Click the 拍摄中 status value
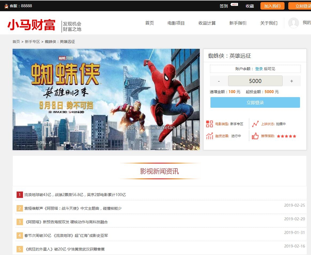The height and width of the screenshot is (255, 311). coord(281,124)
